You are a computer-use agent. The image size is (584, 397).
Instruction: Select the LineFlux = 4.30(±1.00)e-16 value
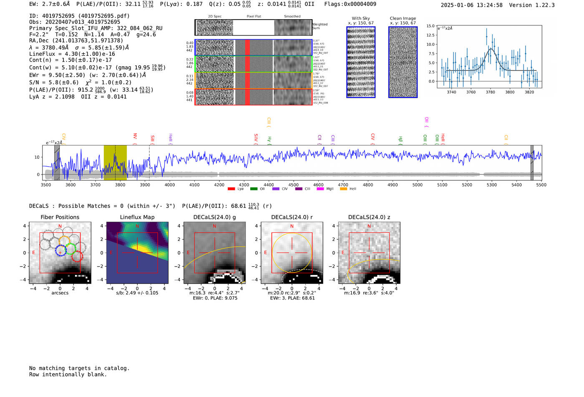click(72, 54)
